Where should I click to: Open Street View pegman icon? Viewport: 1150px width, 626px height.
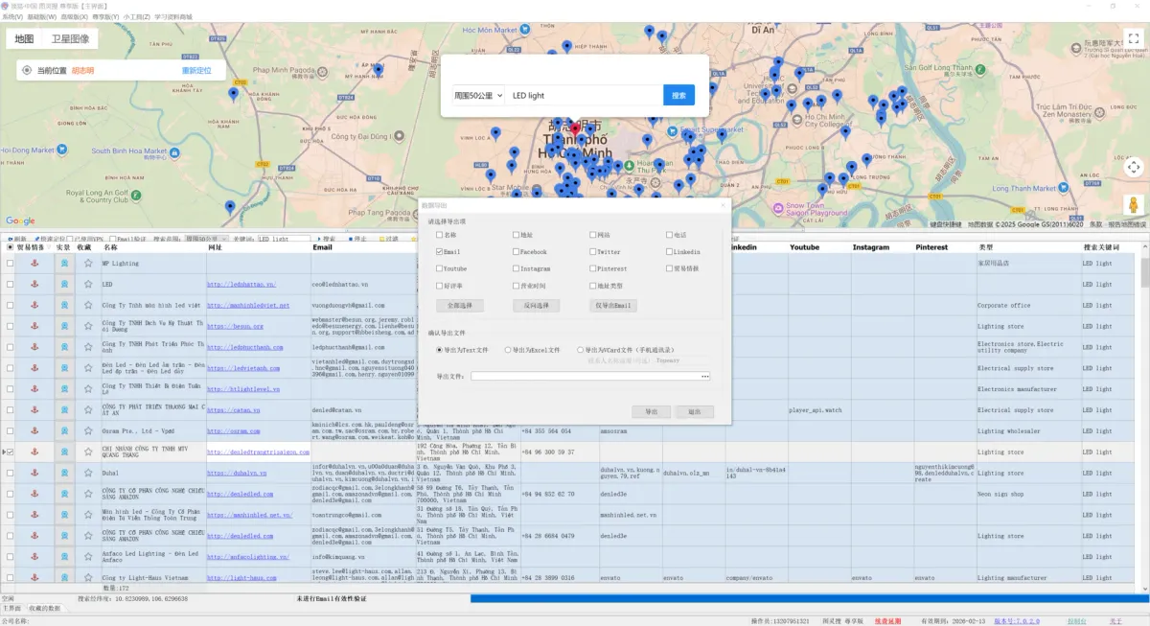tap(1134, 204)
